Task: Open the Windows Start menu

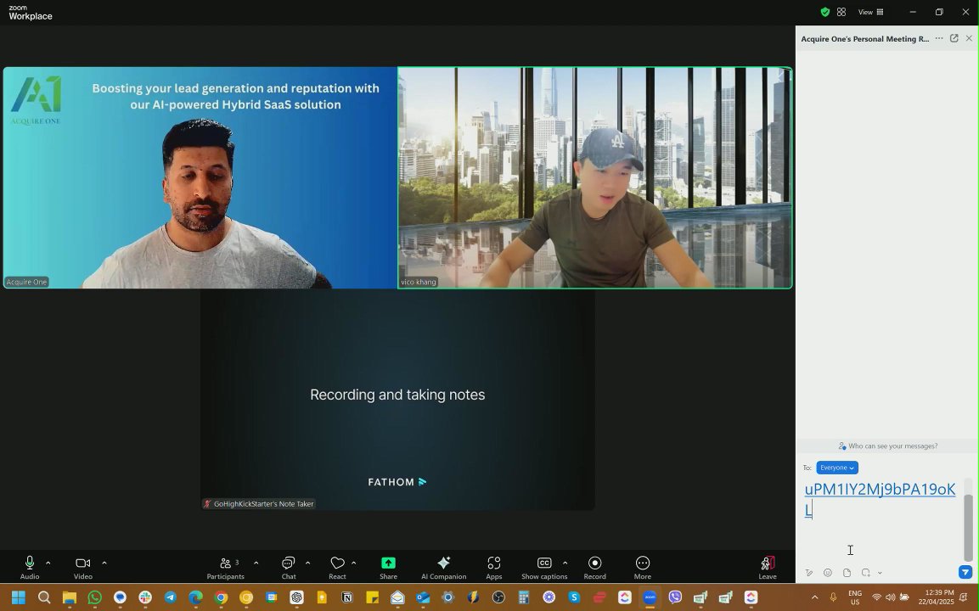Action: click(x=18, y=598)
